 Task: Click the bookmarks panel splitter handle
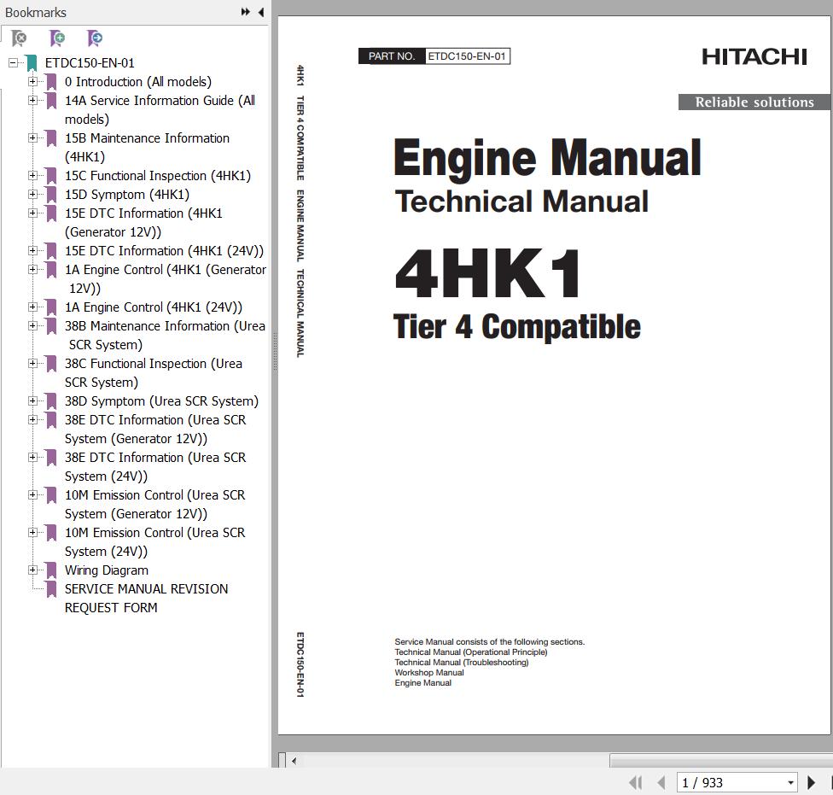[275, 351]
